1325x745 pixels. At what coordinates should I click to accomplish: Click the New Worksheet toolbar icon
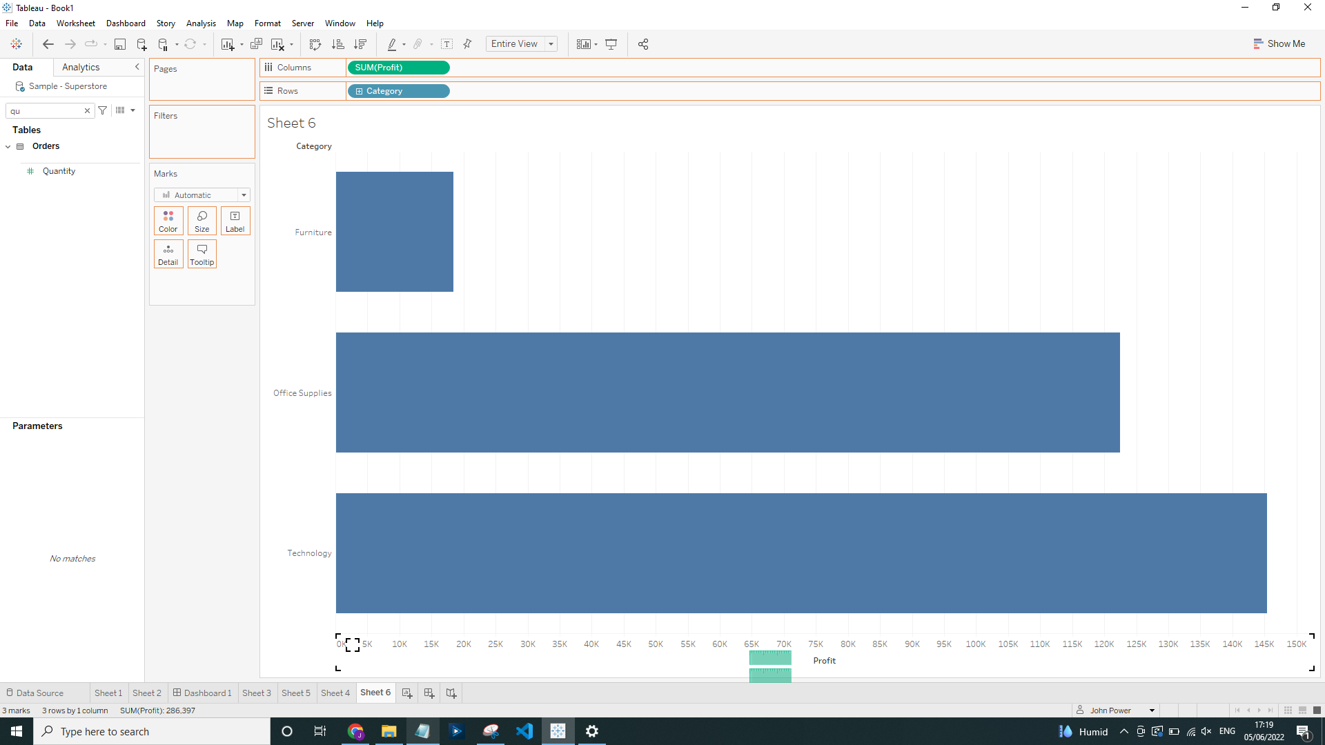(x=227, y=44)
